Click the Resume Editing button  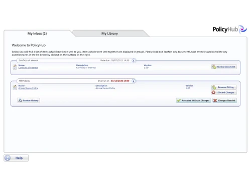[224, 87]
